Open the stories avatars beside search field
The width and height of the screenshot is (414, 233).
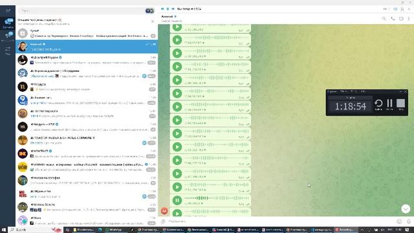pos(149,11)
